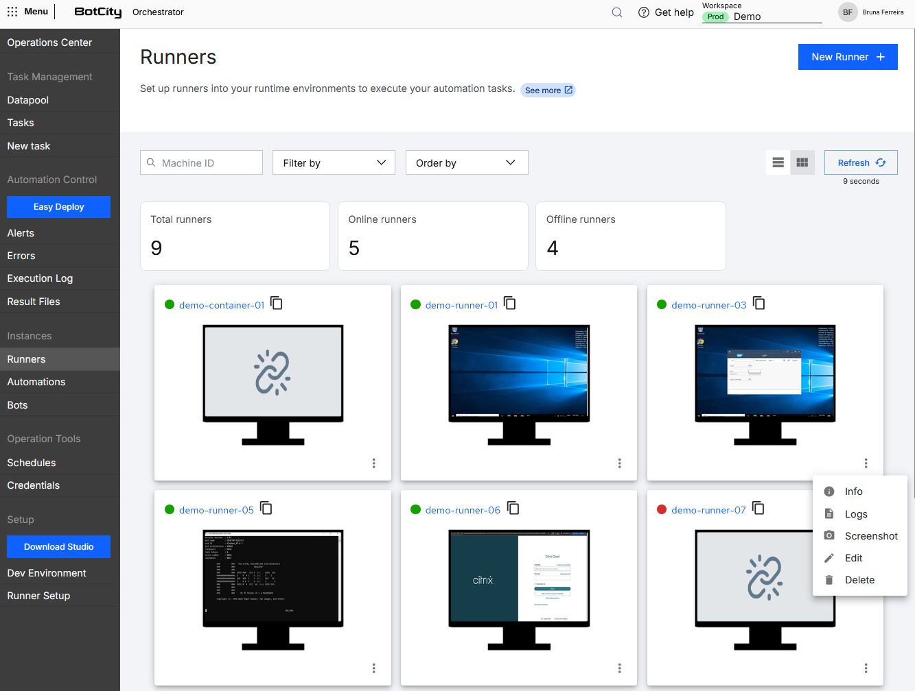The width and height of the screenshot is (915, 691).
Task: Open three-dot menu on demo-runner-05 card
Action: coord(374,668)
